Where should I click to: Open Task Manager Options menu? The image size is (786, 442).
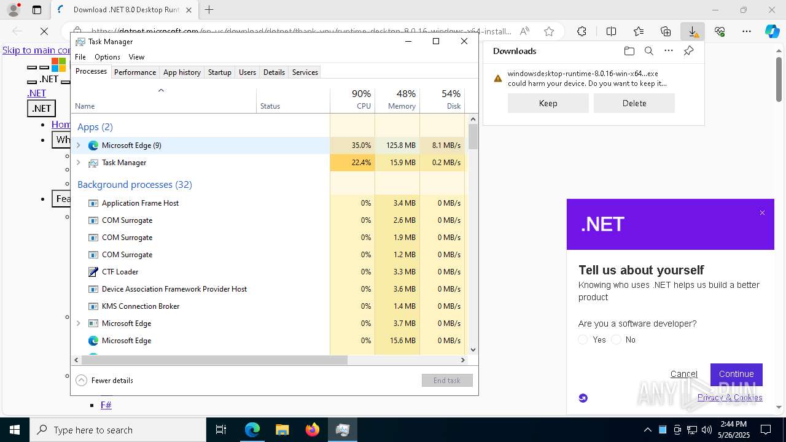[107, 57]
